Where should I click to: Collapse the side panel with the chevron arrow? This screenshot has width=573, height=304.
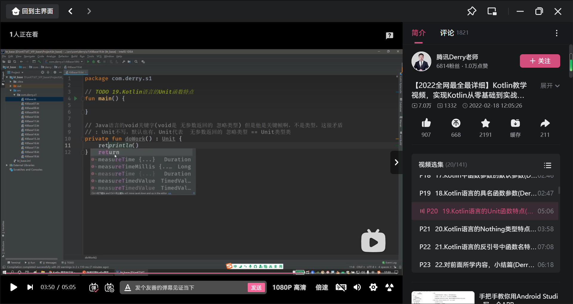tap(396, 162)
